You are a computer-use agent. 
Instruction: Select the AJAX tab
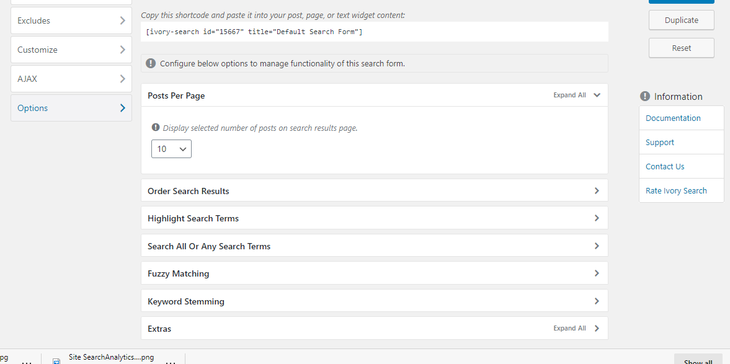tap(71, 79)
